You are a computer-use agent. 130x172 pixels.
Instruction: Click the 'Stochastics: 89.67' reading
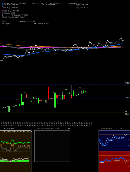[x=9, y=13]
